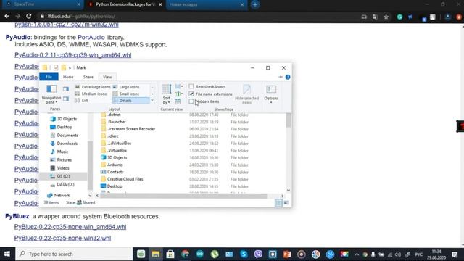Select Pictures in navigation pane

tap(61, 159)
